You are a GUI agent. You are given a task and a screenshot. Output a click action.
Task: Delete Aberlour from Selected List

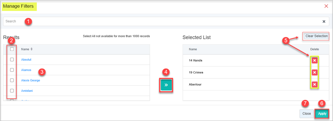[314, 84]
